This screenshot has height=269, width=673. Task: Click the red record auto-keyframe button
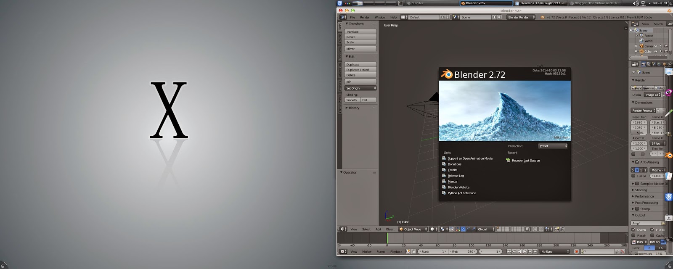576,251
